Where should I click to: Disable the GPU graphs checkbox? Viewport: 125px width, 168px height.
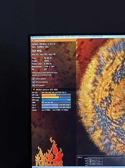[33, 85]
